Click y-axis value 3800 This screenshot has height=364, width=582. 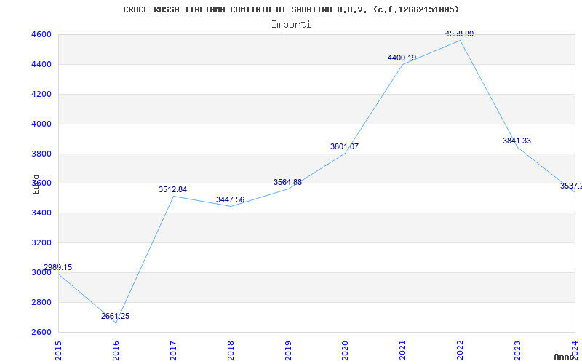click(x=41, y=154)
